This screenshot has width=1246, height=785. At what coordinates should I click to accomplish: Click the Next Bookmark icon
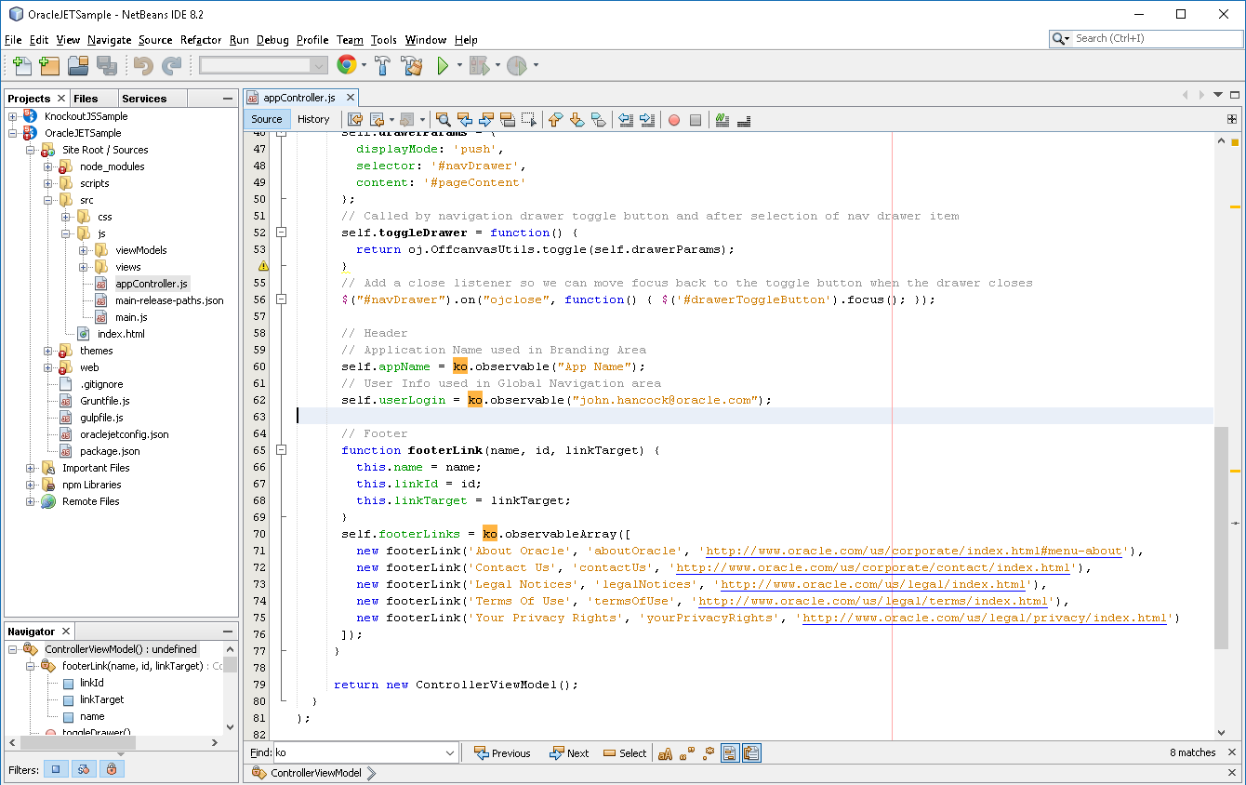(x=577, y=119)
